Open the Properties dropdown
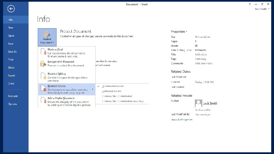The width and height of the screenshot is (274, 154). pyautogui.click(x=179, y=32)
